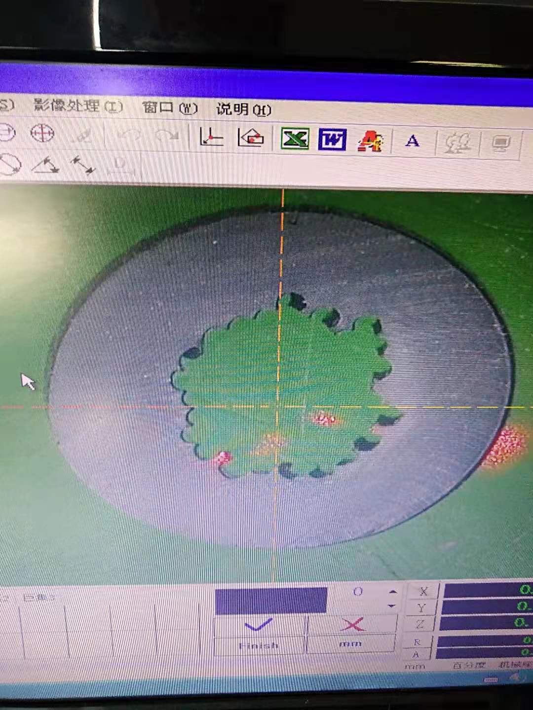Confirm with the blue checkmark button
The image size is (533, 710).
259,625
